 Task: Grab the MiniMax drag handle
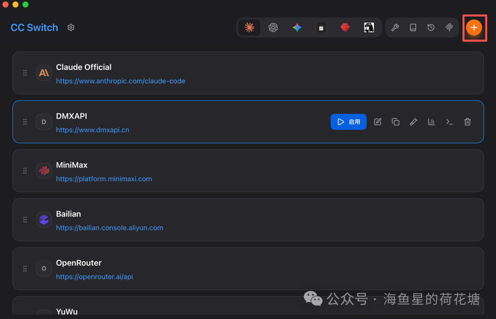(25, 171)
